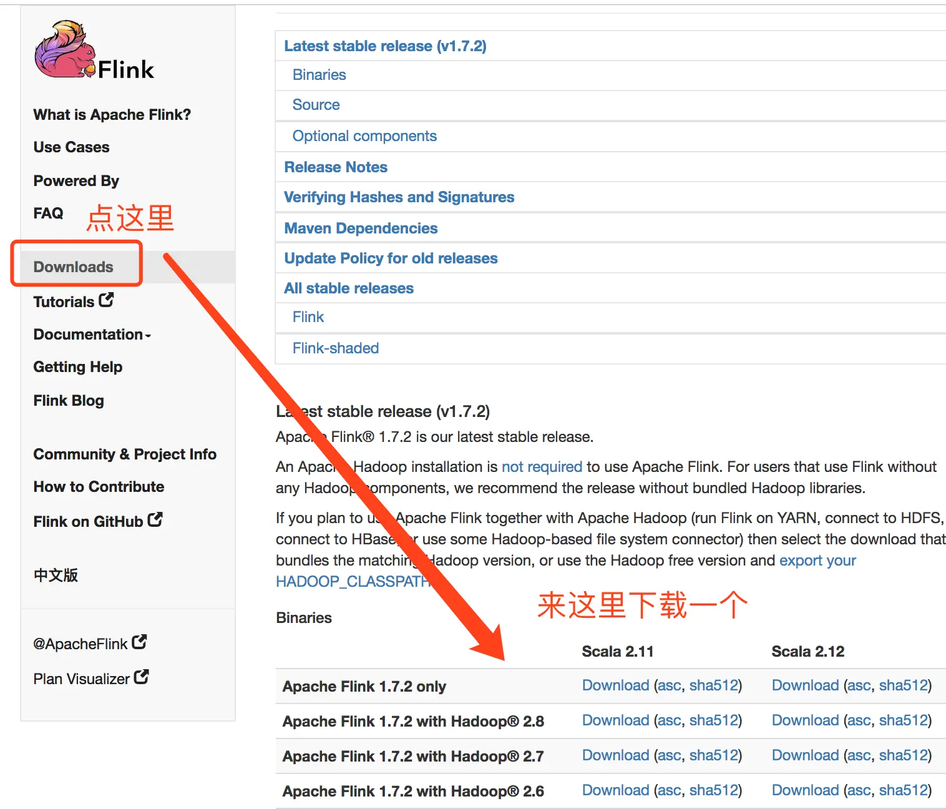946x809 pixels.
Task: Download Hadoop 2.6 build for Scala 2.11
Action: coord(616,790)
